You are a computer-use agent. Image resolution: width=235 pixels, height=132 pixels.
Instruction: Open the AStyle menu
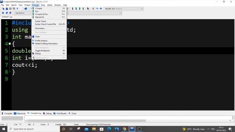(50, 5)
